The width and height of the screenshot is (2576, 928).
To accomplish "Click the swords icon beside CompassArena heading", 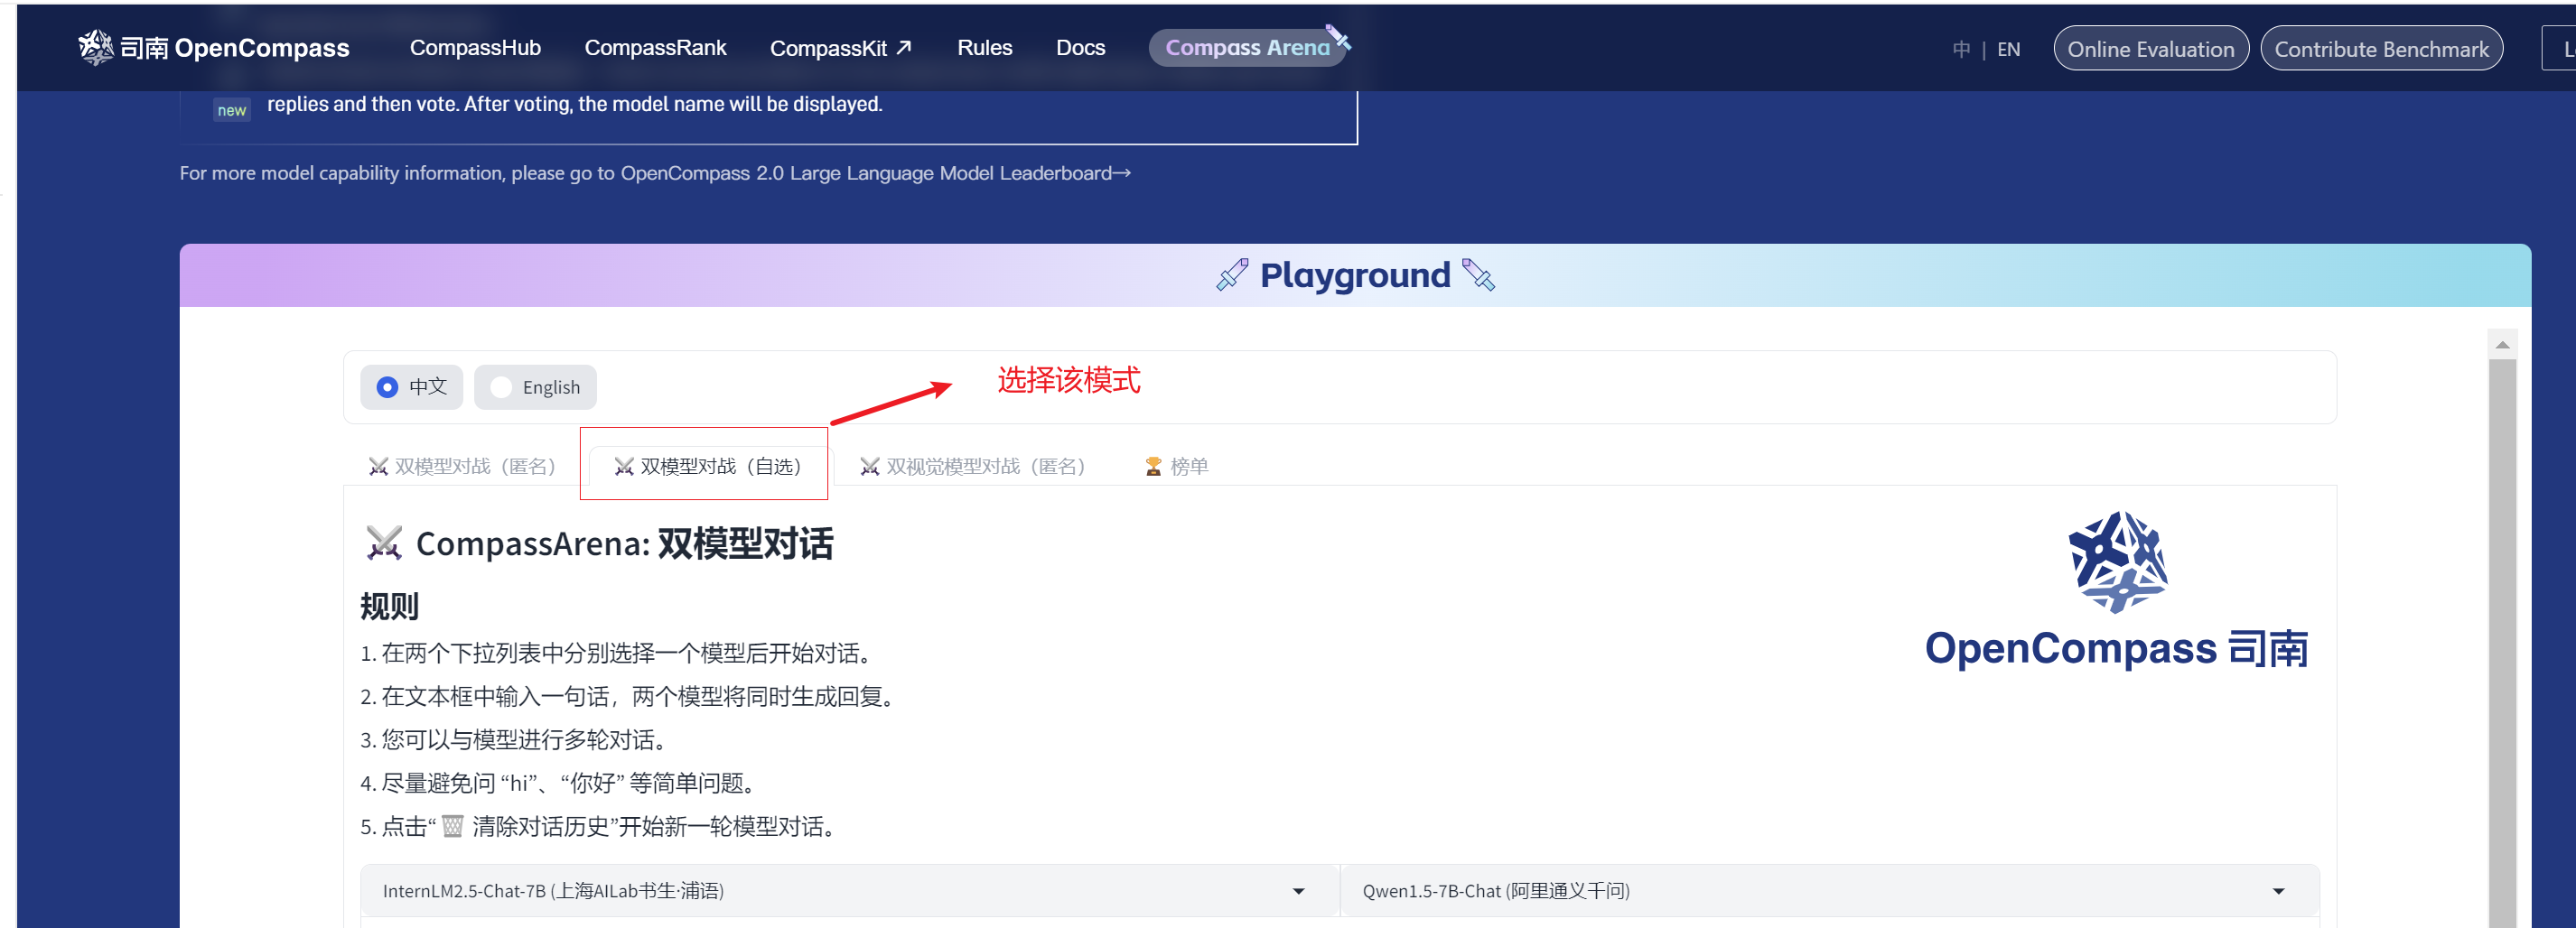I will (x=384, y=543).
